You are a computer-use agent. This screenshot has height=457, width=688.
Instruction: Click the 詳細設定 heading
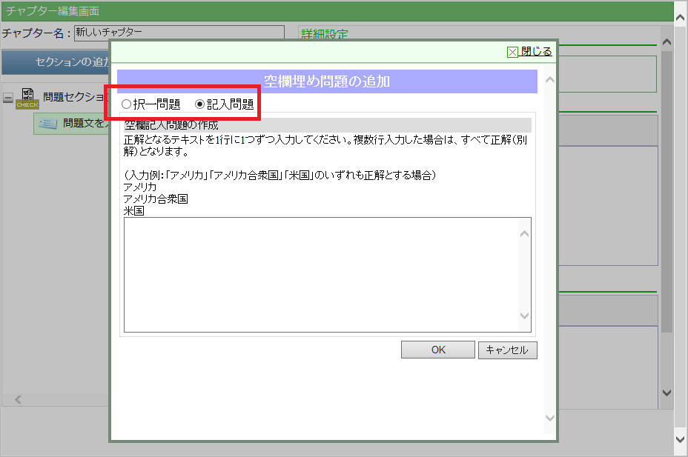pos(325,34)
